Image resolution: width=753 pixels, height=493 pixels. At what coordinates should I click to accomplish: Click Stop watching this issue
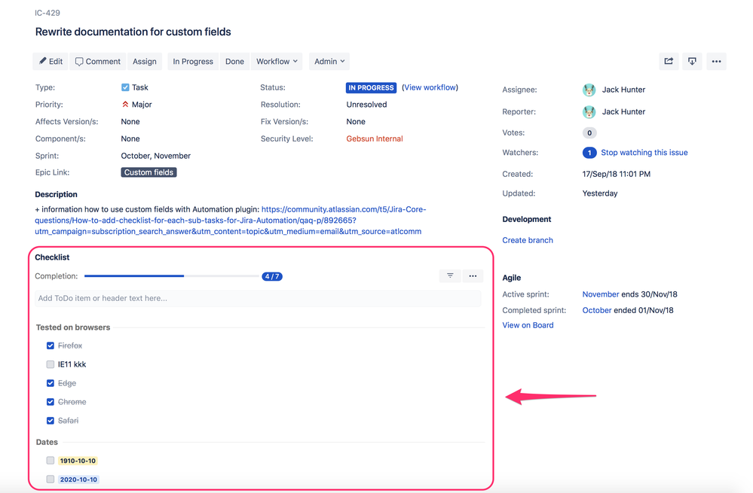pyautogui.click(x=644, y=153)
